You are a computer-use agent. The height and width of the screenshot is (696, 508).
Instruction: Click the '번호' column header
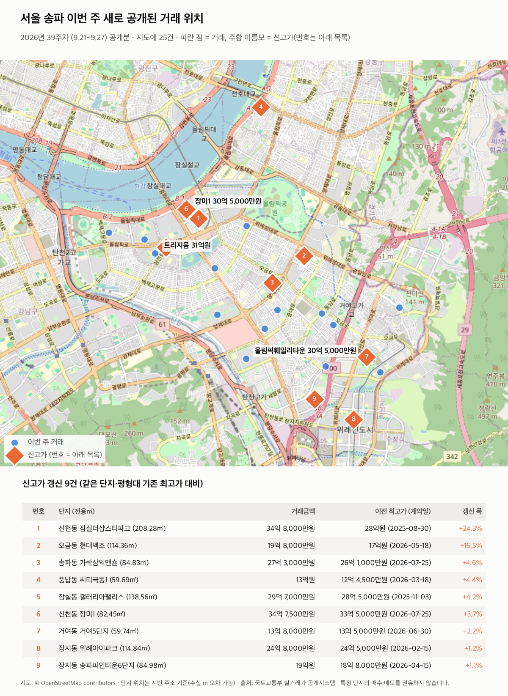click(x=39, y=511)
